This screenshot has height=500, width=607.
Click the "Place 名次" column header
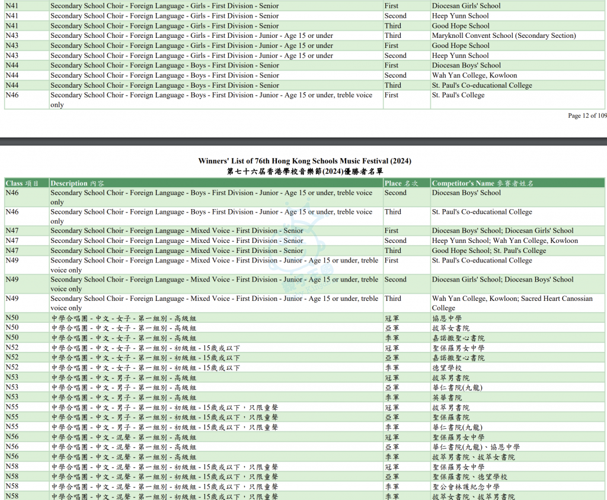401,184
